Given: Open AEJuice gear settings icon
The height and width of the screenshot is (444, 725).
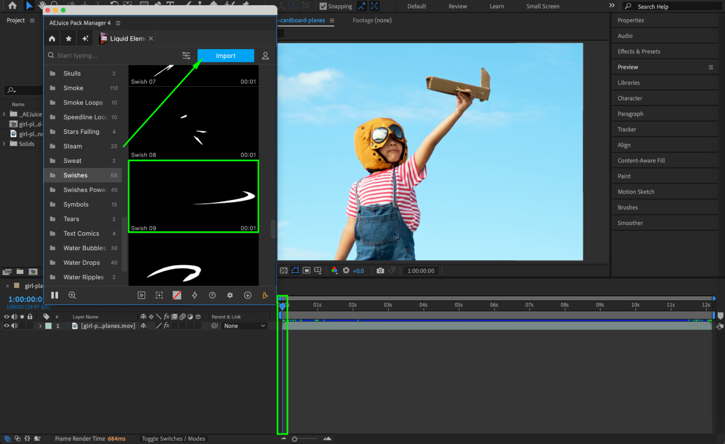Looking at the screenshot, I should point(230,295).
